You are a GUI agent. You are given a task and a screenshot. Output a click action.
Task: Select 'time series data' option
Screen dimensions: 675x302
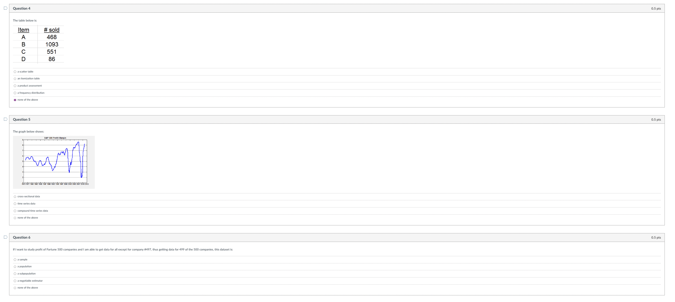point(15,204)
